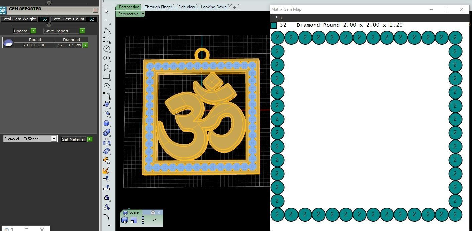Click green arrow next to Update

click(33, 31)
